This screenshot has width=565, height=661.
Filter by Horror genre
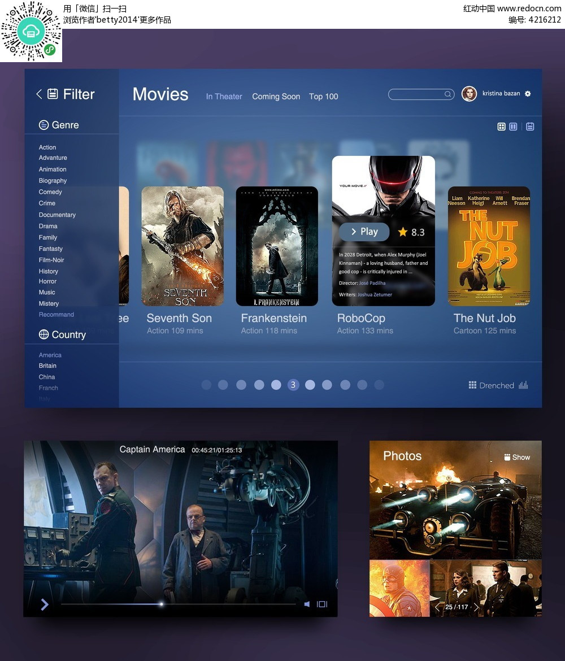point(47,281)
